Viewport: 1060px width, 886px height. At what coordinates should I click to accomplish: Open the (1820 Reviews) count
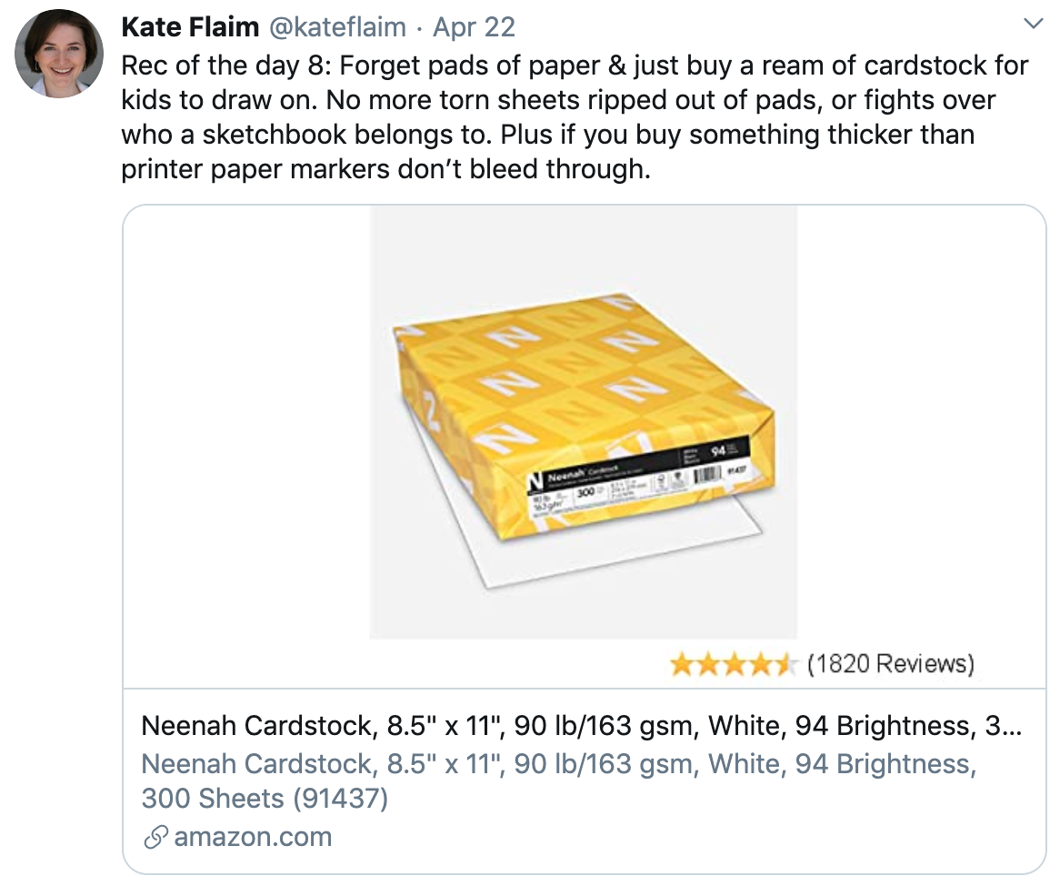pos(891,663)
